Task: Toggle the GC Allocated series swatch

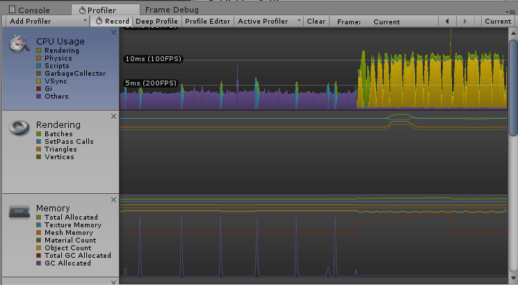Action: (x=39, y=263)
